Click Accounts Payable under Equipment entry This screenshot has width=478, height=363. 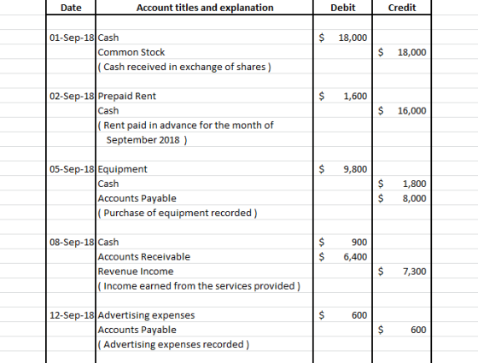point(137,198)
